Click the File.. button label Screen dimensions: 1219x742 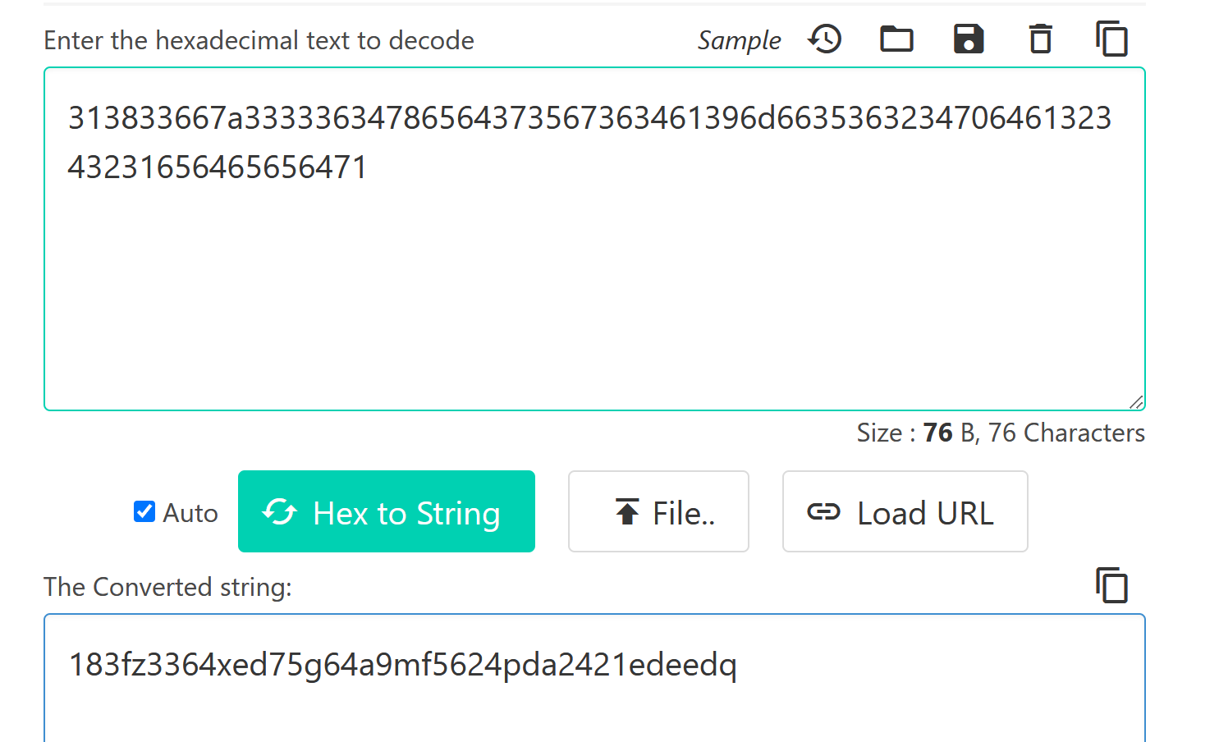click(x=684, y=514)
